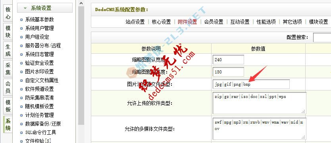
Task: Select the 核心 vertical tab
Action: coord(8,13)
